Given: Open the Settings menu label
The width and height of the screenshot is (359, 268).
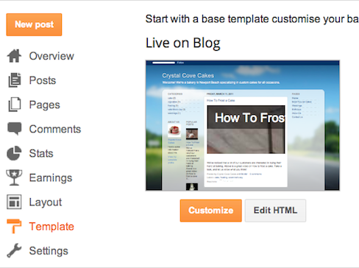Looking at the screenshot, I should pos(49,251).
